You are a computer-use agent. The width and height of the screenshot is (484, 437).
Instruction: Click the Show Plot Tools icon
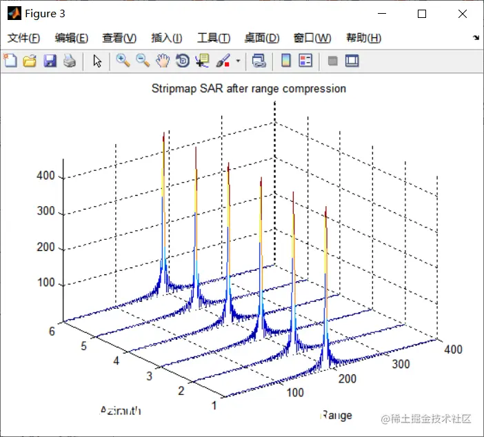[x=352, y=61]
